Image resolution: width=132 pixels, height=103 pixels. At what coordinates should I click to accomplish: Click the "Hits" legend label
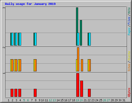[x=129, y=11]
